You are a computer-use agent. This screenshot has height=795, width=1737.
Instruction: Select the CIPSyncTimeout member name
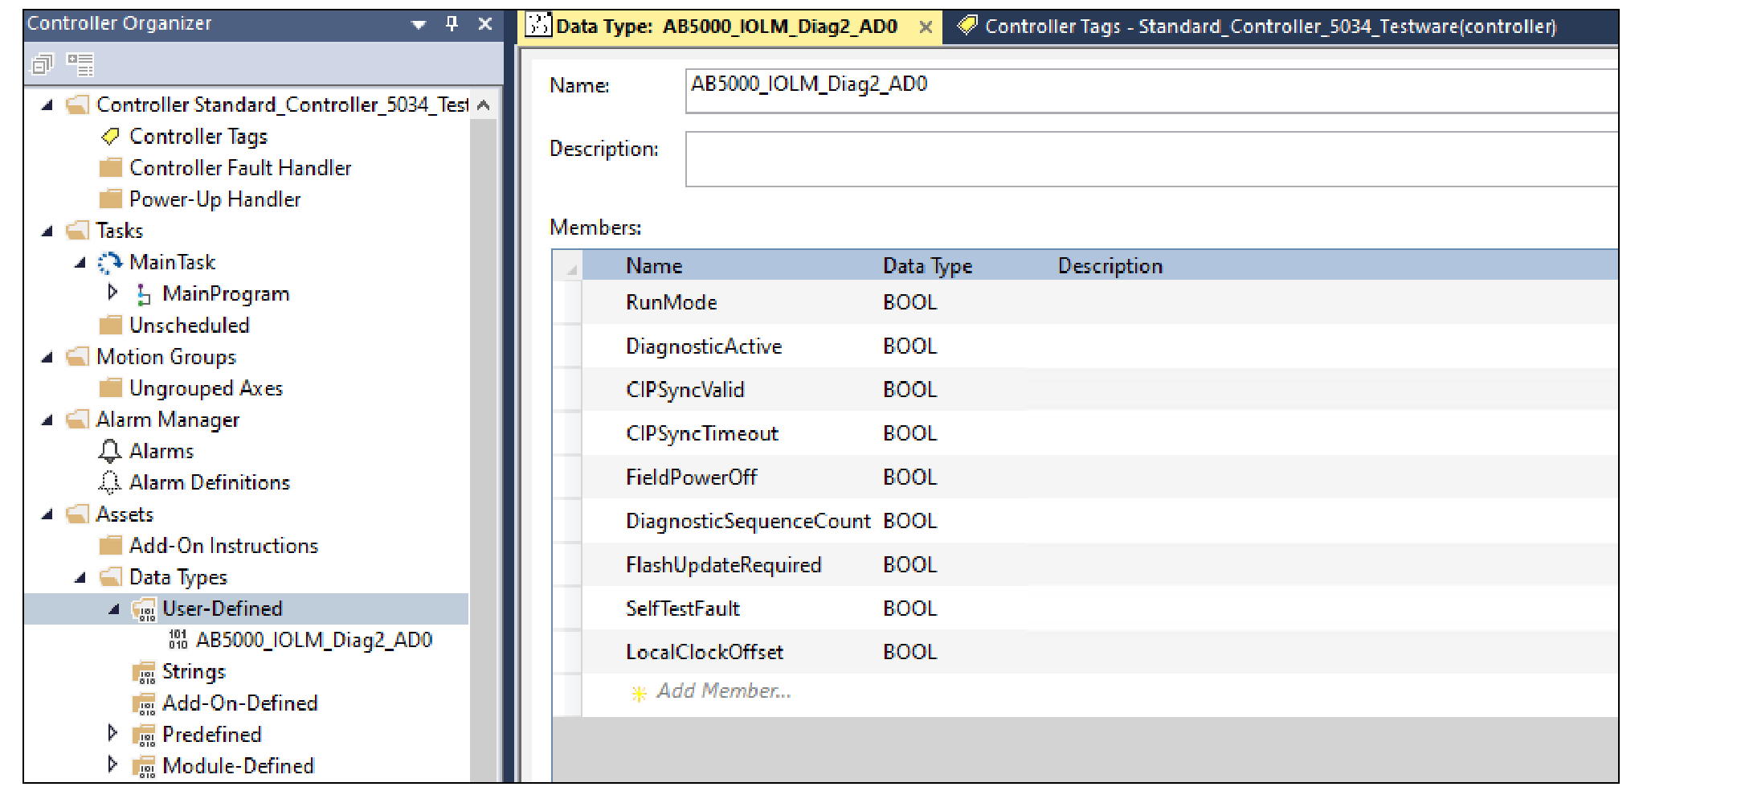tap(702, 434)
